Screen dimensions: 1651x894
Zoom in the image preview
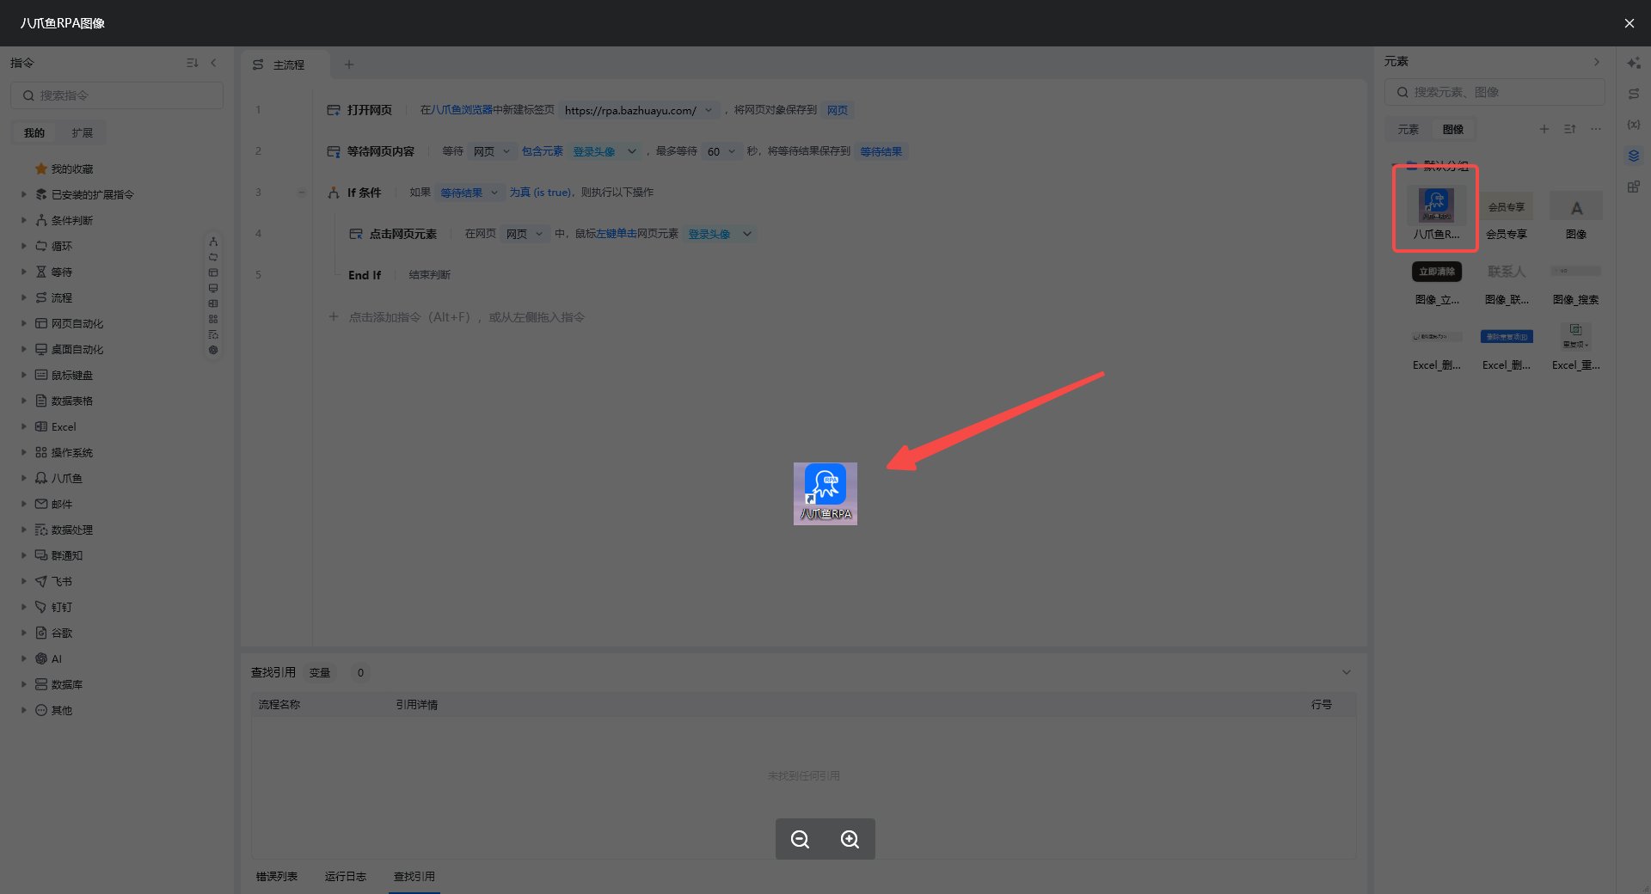coord(850,839)
